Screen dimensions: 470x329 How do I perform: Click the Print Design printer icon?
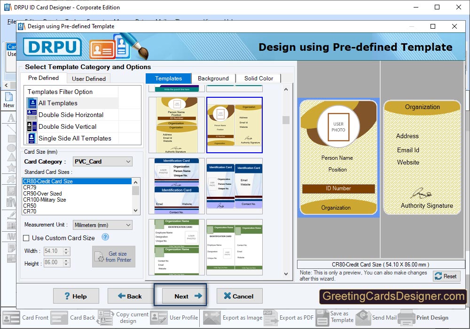click(x=406, y=318)
